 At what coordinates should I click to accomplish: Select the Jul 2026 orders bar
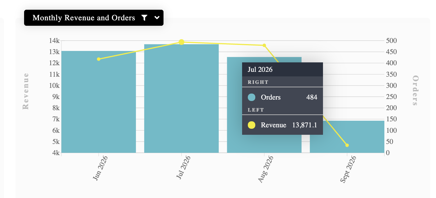[181, 98]
